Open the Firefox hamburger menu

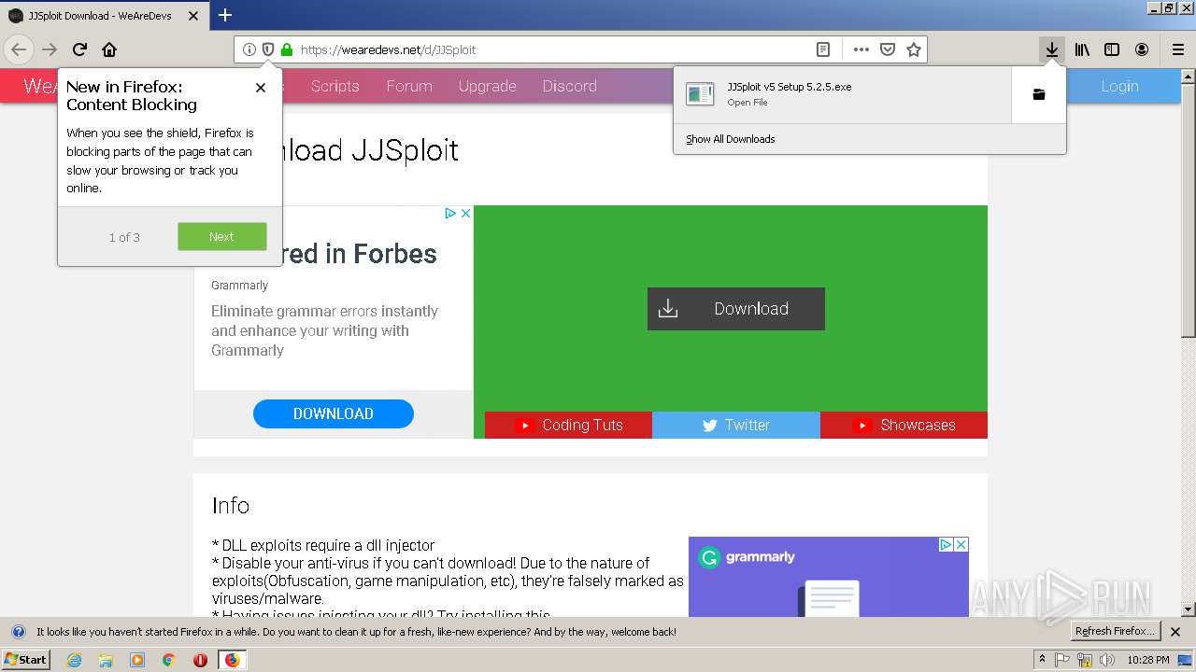1178,49
